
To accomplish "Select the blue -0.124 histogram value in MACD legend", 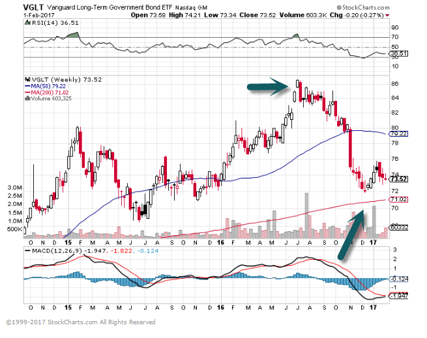I will 147,251.
